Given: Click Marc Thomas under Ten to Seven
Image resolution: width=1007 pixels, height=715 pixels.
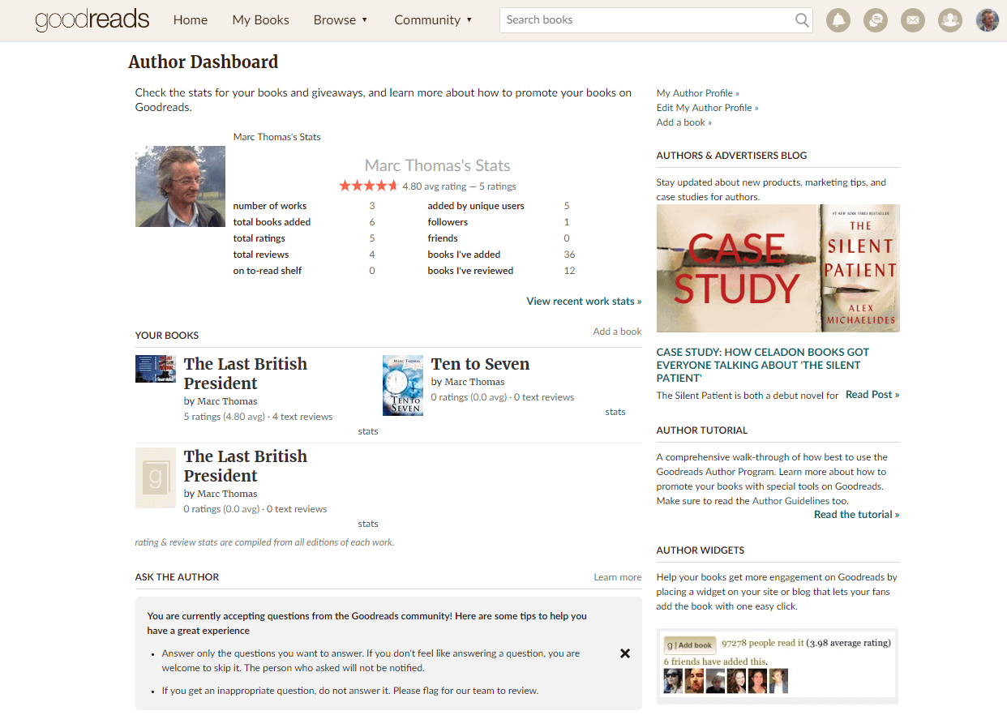Looking at the screenshot, I should 474,382.
